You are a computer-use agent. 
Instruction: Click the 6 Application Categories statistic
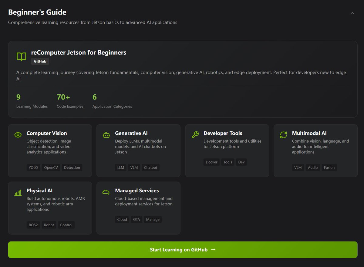[x=112, y=101]
